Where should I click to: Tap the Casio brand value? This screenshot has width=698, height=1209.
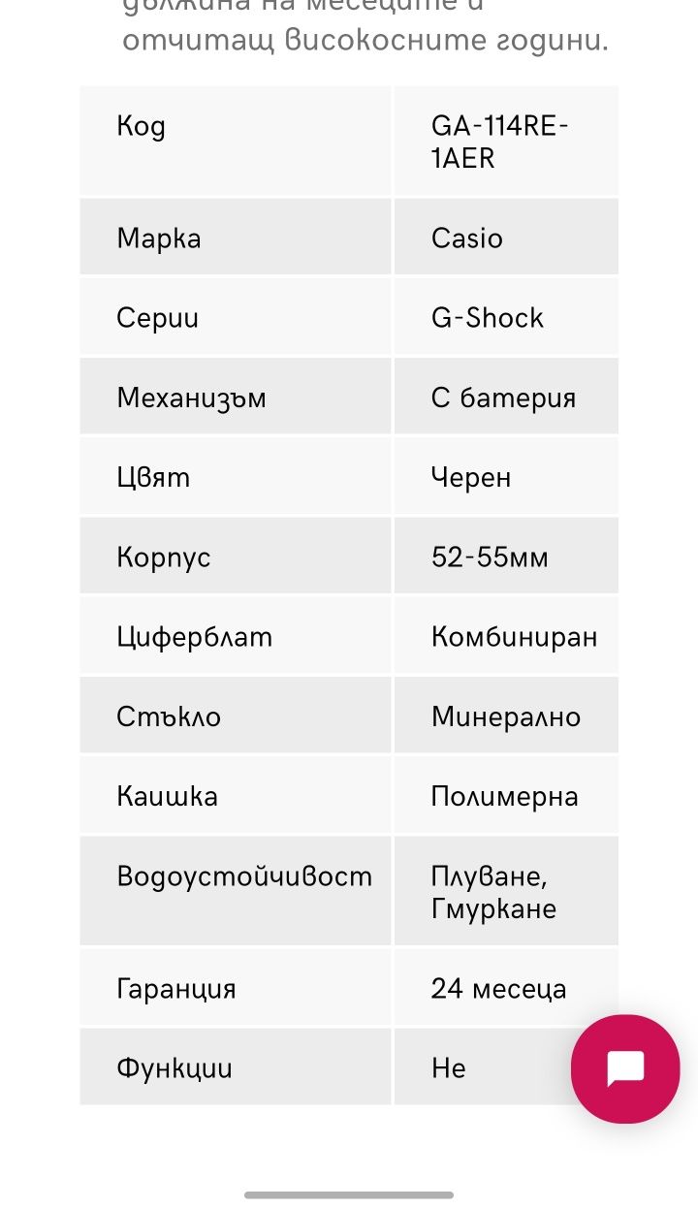tap(467, 239)
